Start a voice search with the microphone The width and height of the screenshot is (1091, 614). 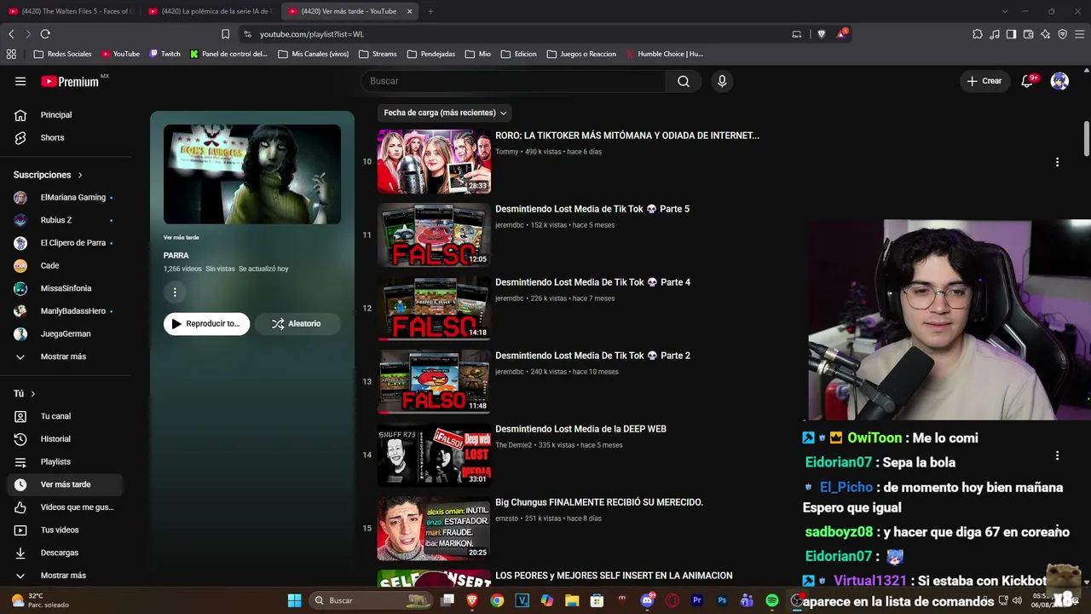pyautogui.click(x=722, y=81)
